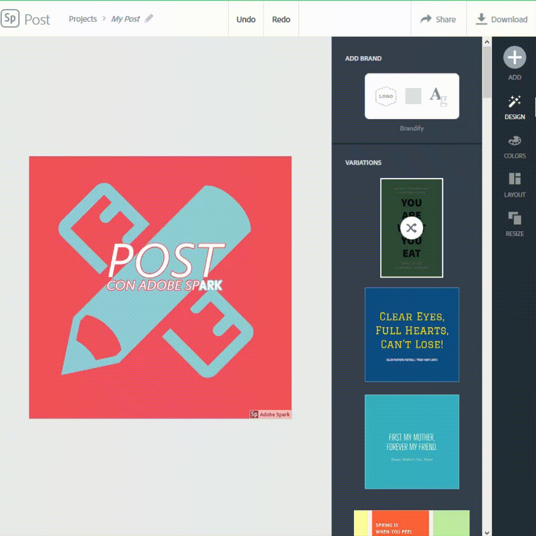This screenshot has height=536, width=536.
Task: Open the Colors palette tab
Action: tap(515, 147)
